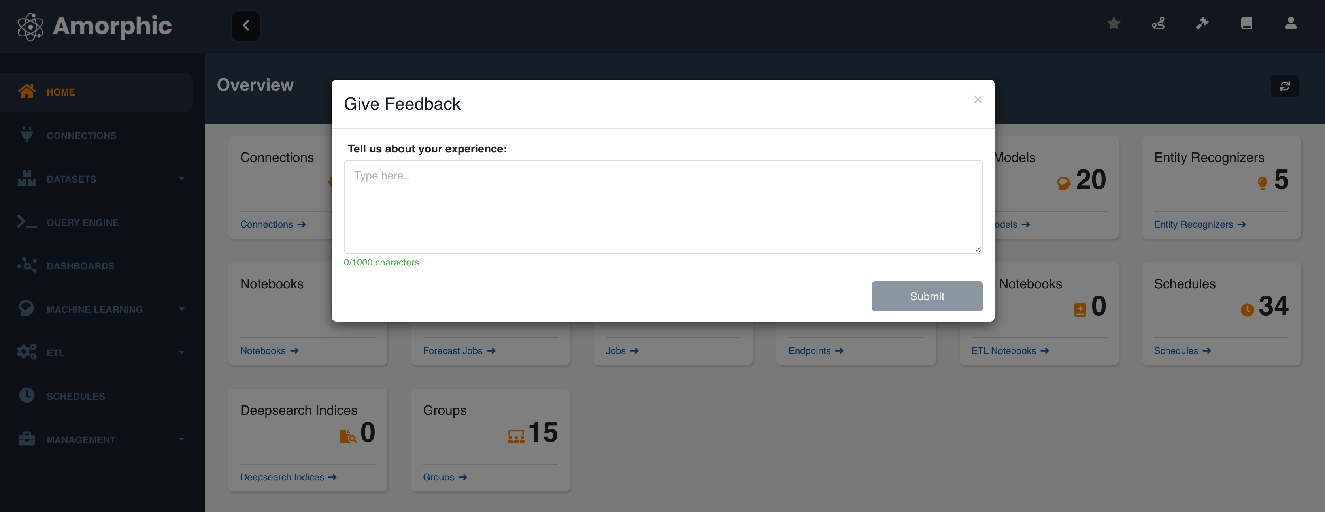This screenshot has width=1325, height=512.
Task: Go to Home in the sidebar
Action: click(61, 92)
